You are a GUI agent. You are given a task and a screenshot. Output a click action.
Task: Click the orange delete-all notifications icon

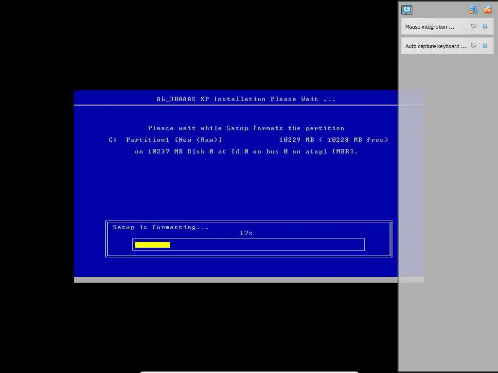click(487, 10)
